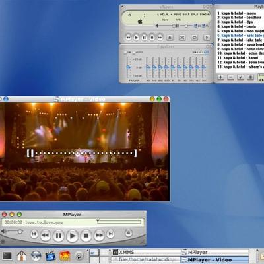Viewport: 264px width, 264px height.
Task: Open the web browser globe icon
Action: point(36,256)
